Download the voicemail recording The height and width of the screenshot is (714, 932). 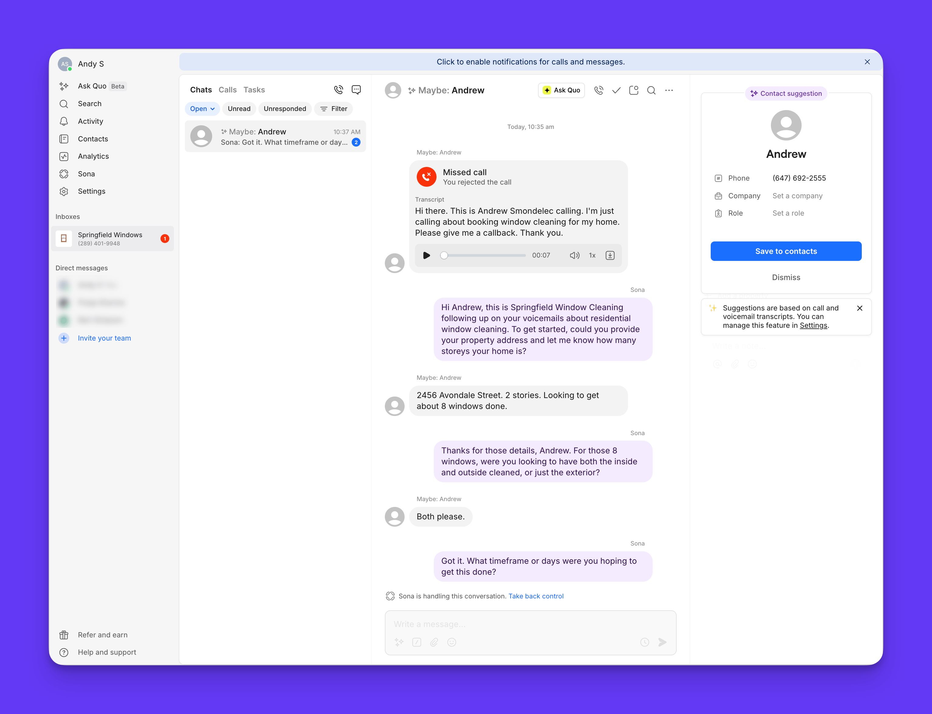click(610, 255)
